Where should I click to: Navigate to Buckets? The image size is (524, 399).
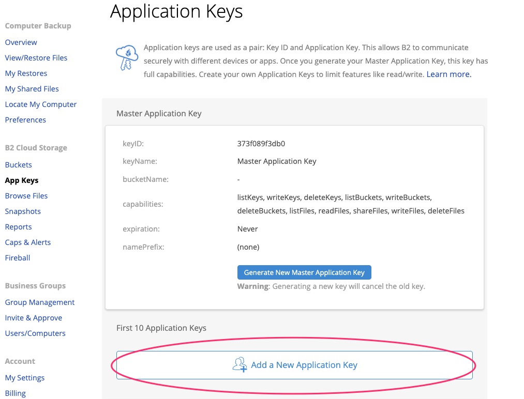point(19,165)
